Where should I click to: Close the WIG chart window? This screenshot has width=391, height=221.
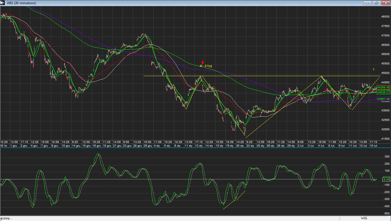[386, 3]
